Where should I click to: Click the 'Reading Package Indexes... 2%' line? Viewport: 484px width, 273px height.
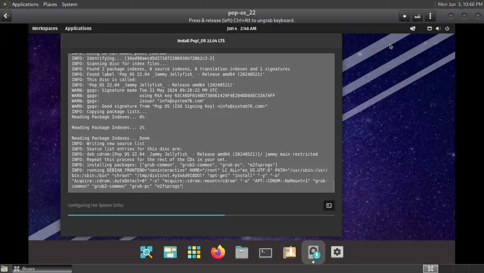pyautogui.click(x=108, y=128)
